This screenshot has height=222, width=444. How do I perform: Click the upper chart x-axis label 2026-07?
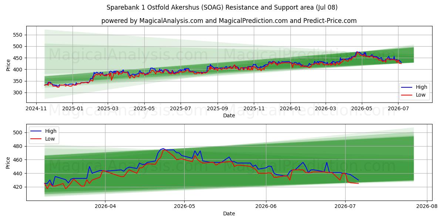(x=398, y=109)
